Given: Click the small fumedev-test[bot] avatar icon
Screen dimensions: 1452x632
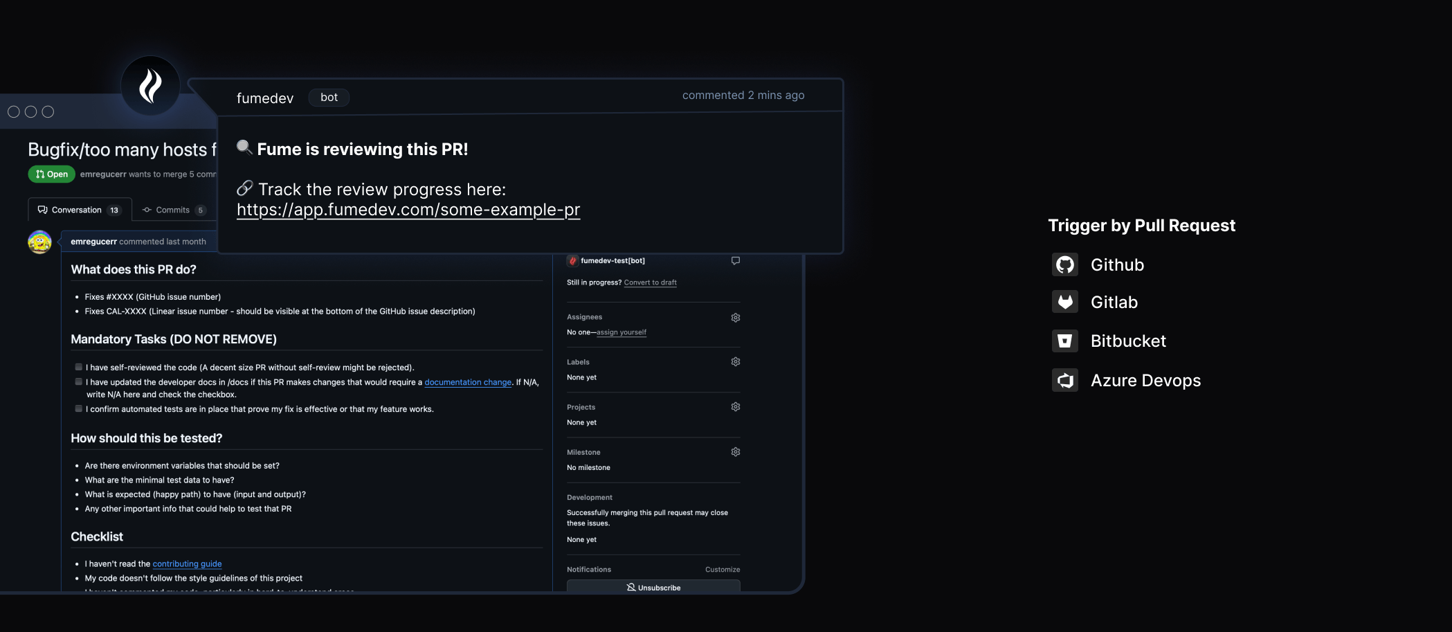Looking at the screenshot, I should tap(572, 261).
